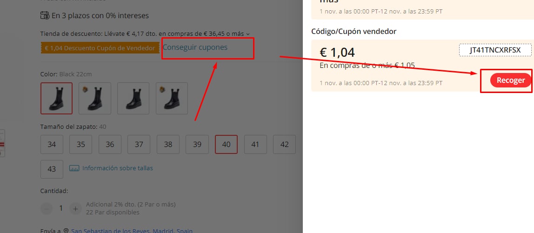Screen dimensions: 534x233
Task: Click the size chart ruler icon
Action: [74, 168]
